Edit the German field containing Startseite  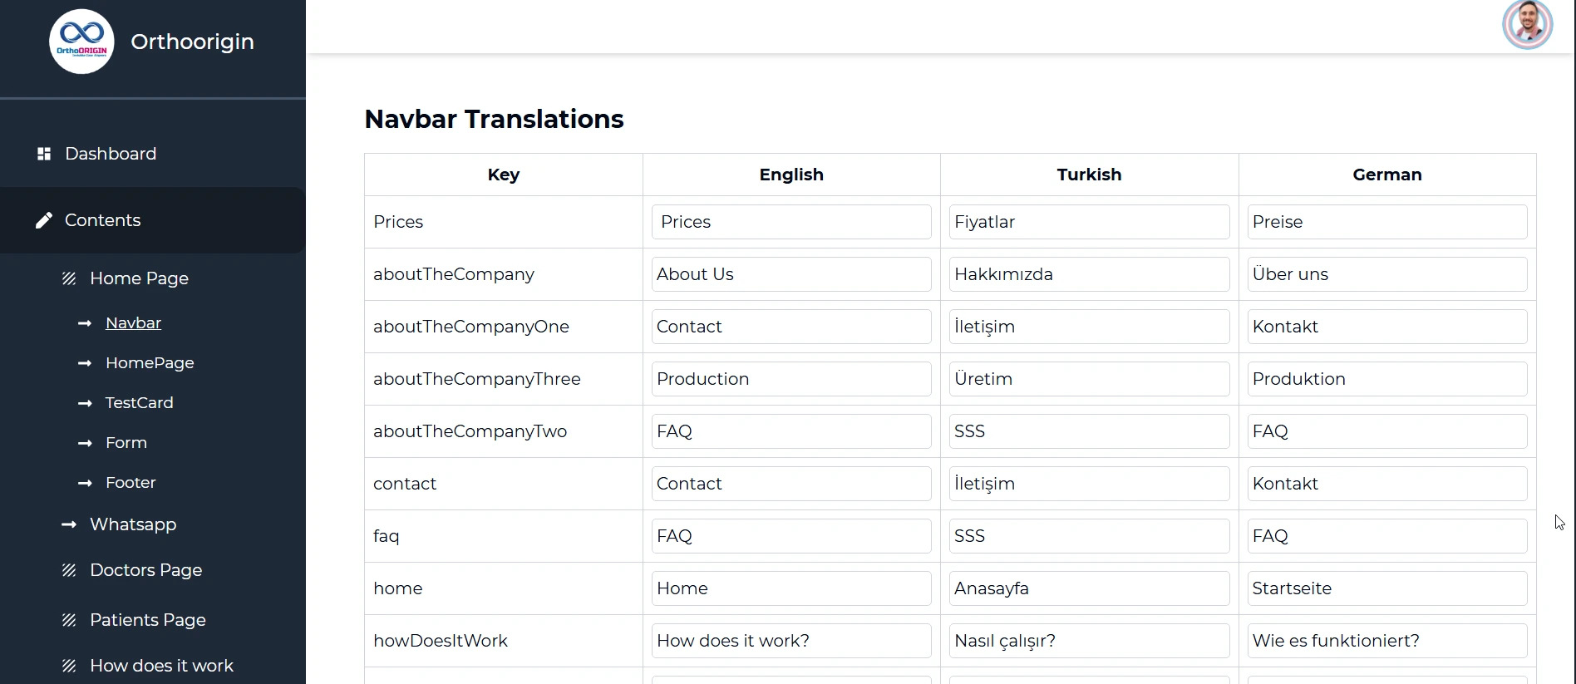coord(1387,588)
